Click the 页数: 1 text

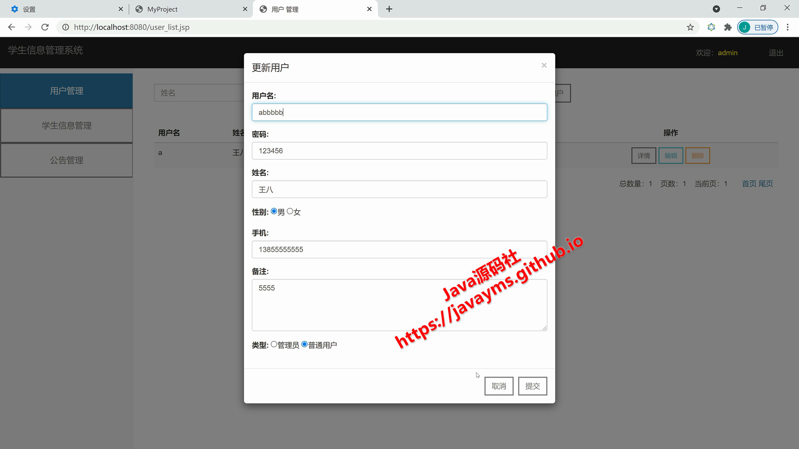[673, 184]
